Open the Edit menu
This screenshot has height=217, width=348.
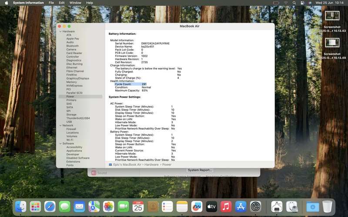(62, 3)
